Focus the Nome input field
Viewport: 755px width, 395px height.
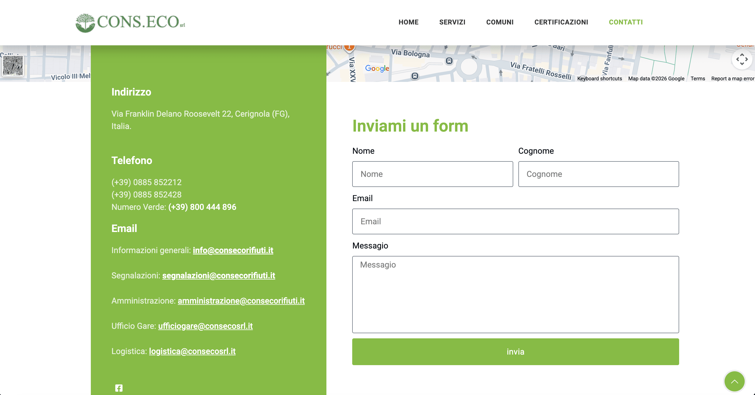pos(432,174)
